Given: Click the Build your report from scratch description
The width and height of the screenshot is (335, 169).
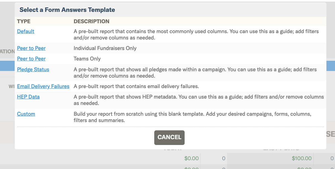Looking at the screenshot, I should tap(193, 117).
